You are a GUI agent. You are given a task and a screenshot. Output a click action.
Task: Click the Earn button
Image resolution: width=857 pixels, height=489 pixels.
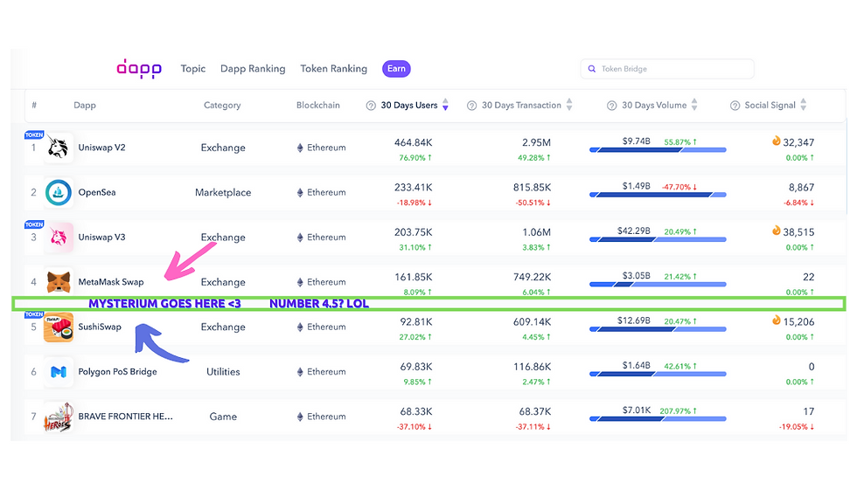tap(396, 69)
